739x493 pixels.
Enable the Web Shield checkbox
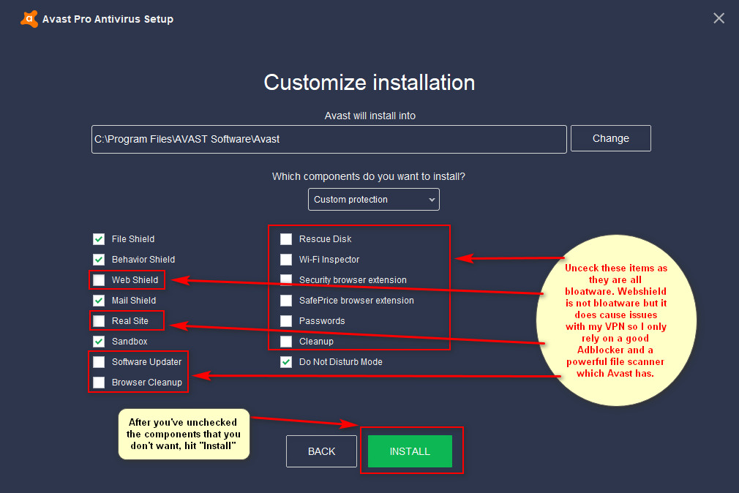[x=99, y=280]
